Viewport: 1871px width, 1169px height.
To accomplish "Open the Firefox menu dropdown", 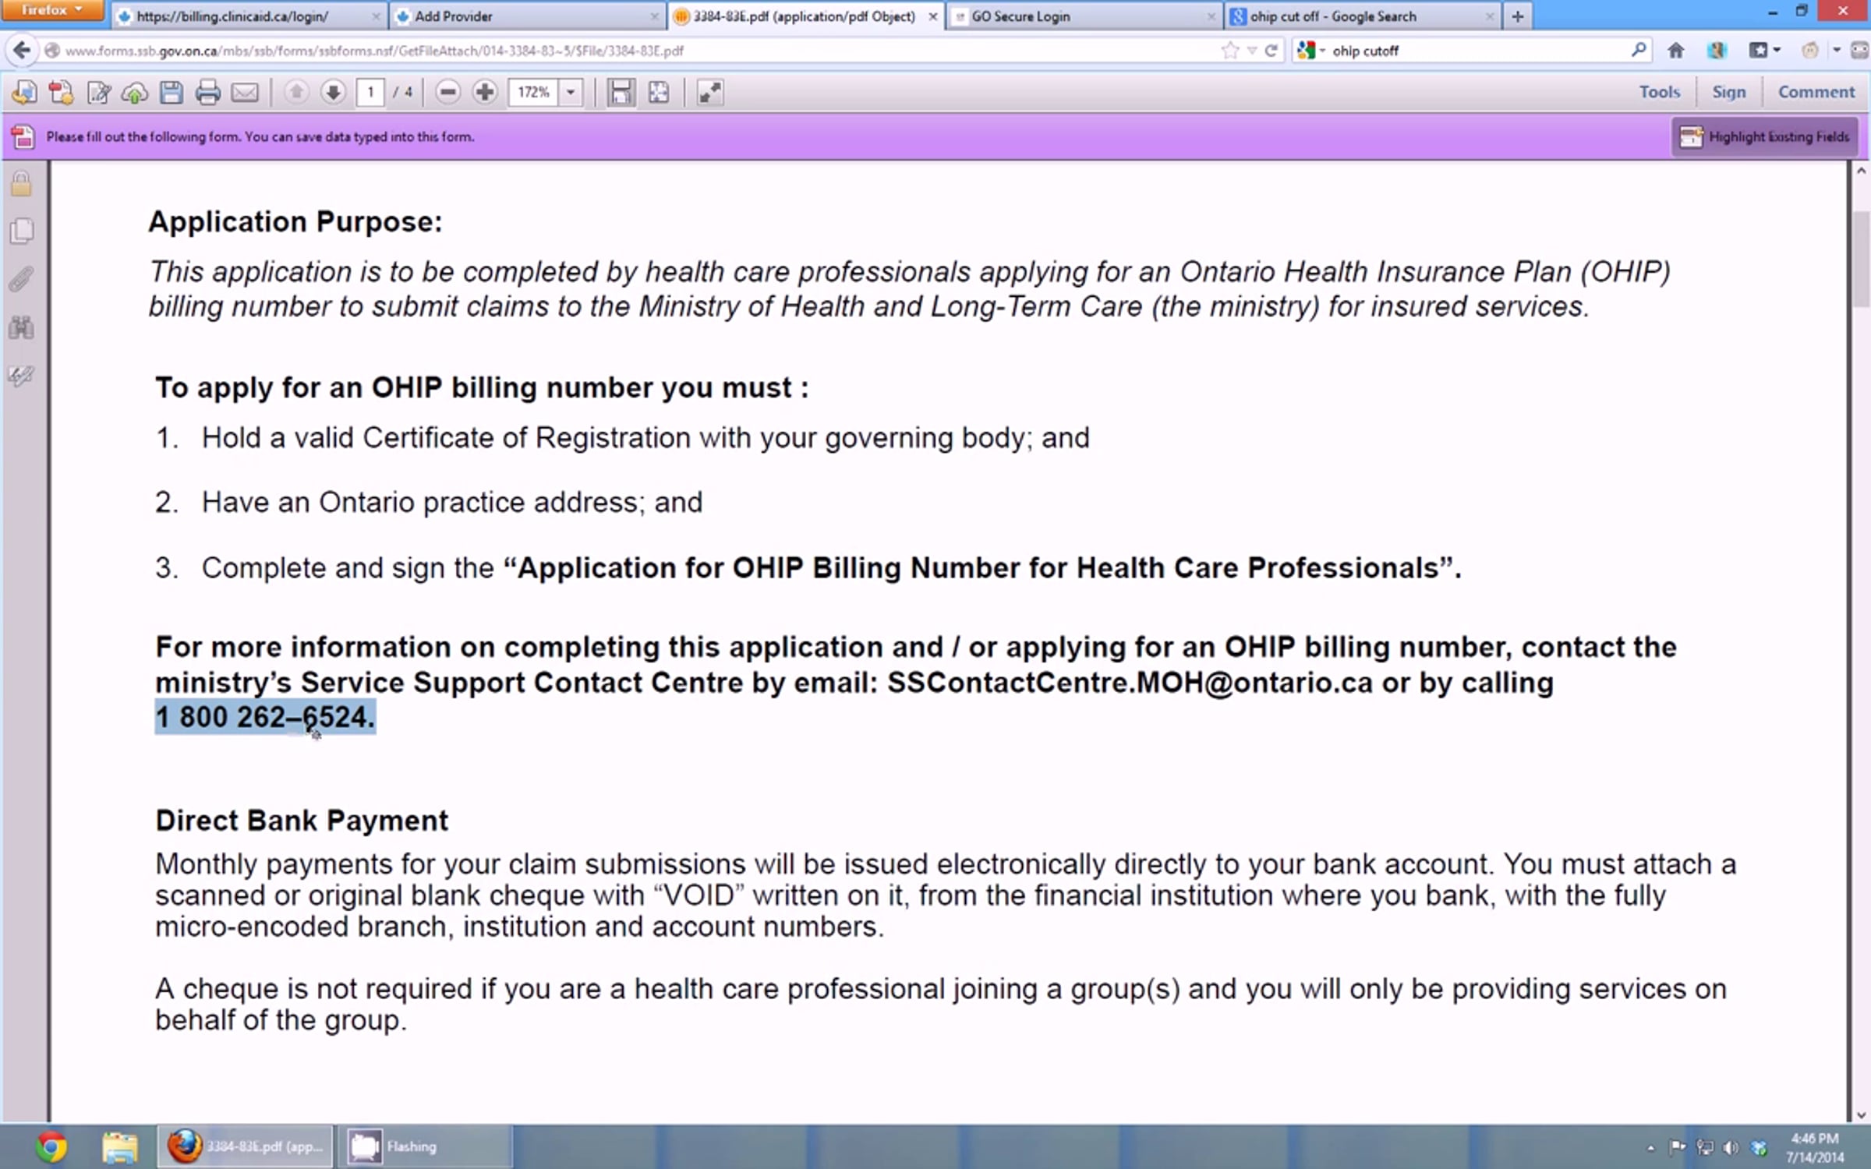I will (51, 10).
